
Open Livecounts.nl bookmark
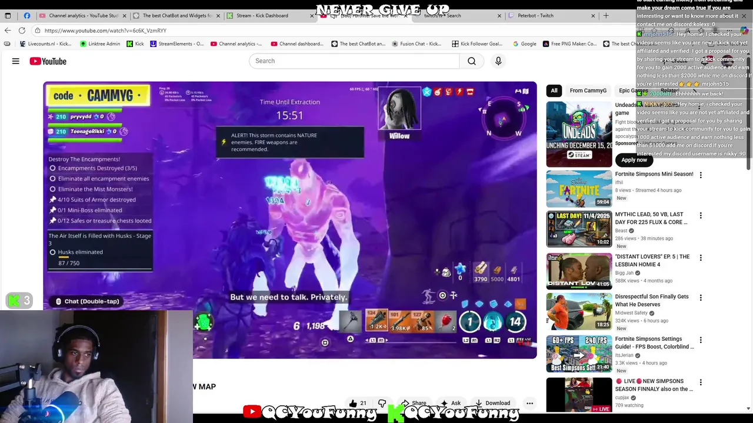[x=45, y=44]
